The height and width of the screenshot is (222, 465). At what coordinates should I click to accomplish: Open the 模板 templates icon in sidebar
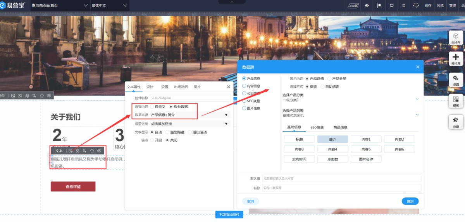[456, 101]
